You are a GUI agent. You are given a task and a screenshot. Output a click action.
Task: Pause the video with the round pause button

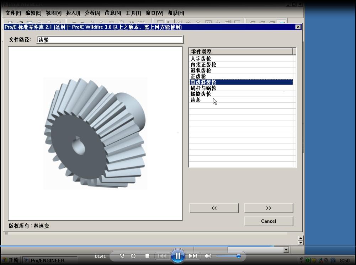tap(177, 256)
